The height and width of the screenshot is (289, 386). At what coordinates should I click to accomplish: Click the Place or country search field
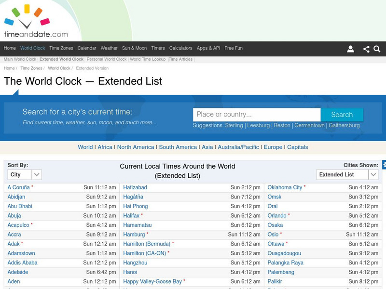click(257, 115)
